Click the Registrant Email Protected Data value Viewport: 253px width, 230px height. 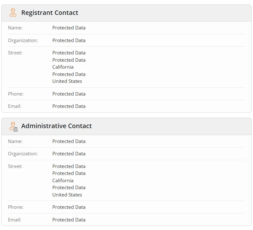click(x=69, y=106)
